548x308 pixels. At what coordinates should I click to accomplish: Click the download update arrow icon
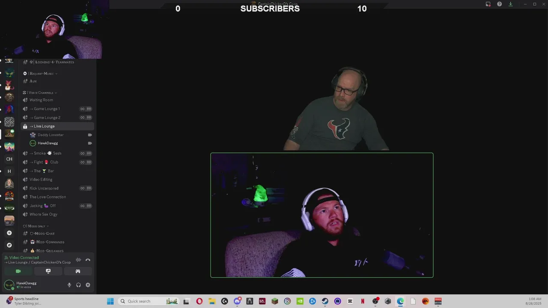pos(510,4)
